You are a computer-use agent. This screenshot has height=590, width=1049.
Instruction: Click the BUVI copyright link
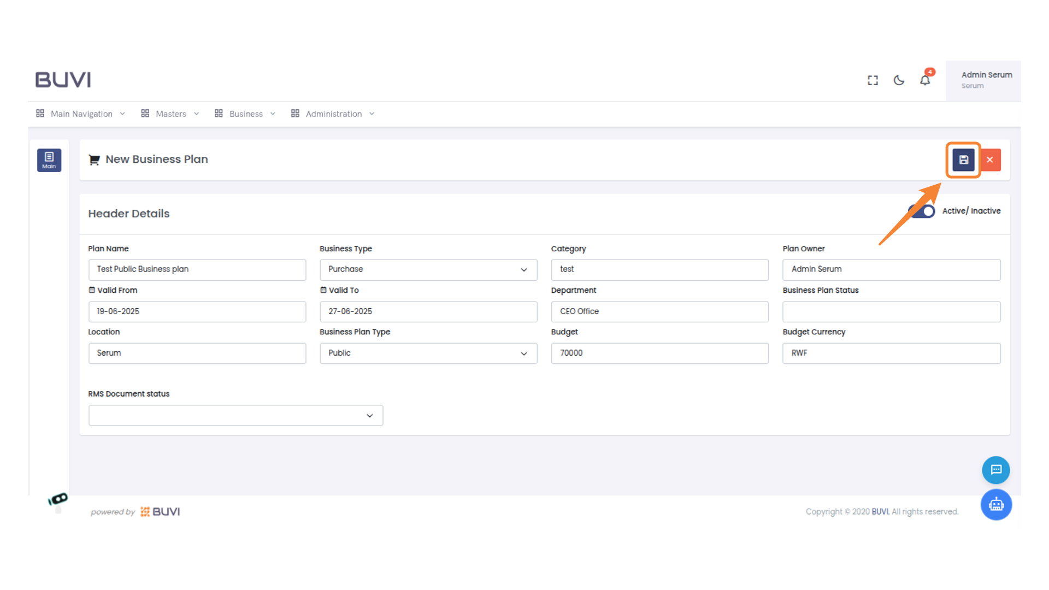click(880, 512)
